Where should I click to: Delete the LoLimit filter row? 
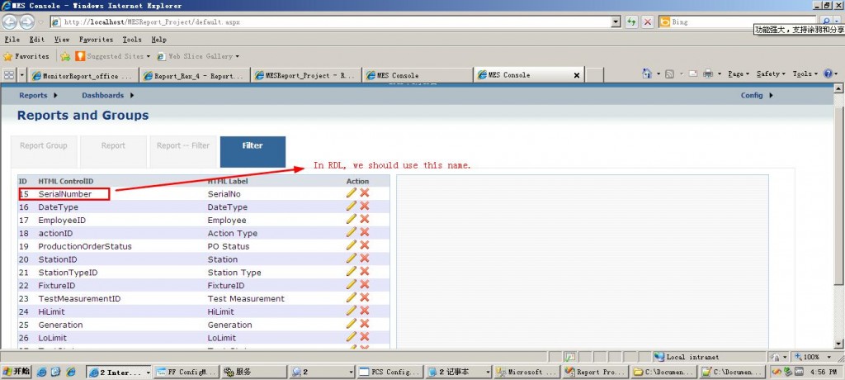point(365,336)
